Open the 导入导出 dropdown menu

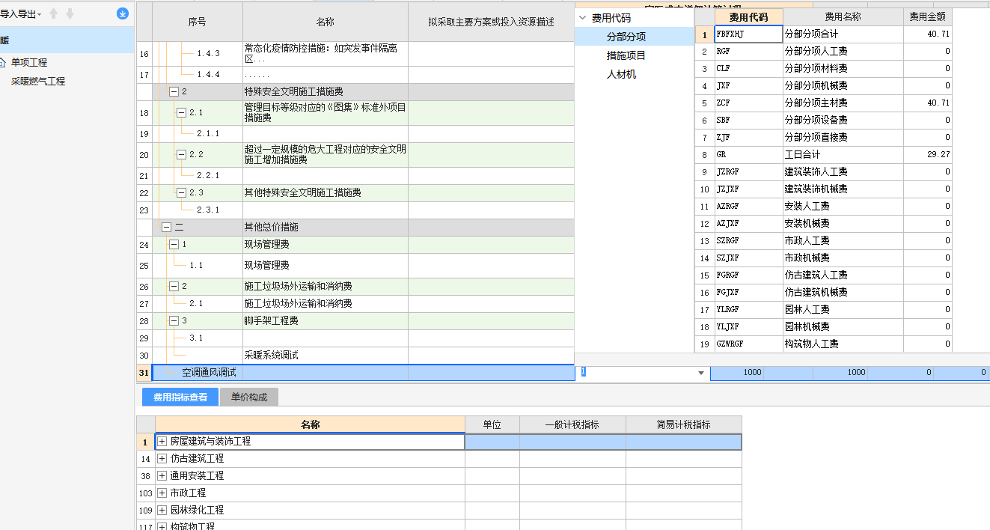click(20, 13)
